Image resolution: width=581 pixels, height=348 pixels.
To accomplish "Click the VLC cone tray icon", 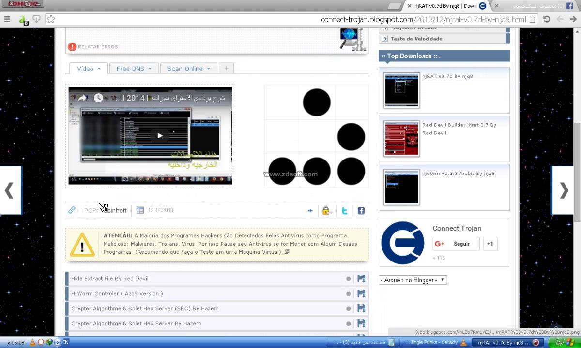I will pos(32,343).
